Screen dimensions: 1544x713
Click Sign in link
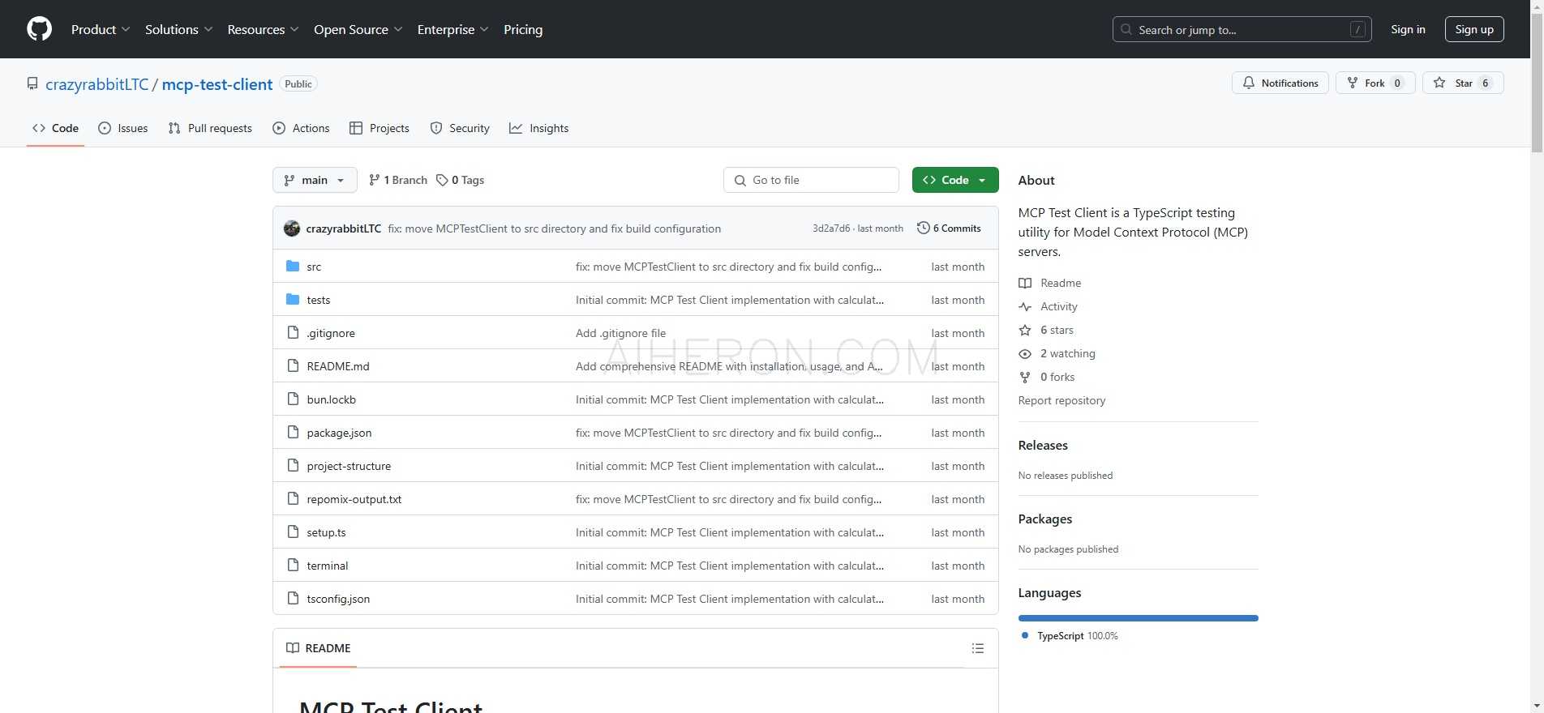pyautogui.click(x=1408, y=29)
